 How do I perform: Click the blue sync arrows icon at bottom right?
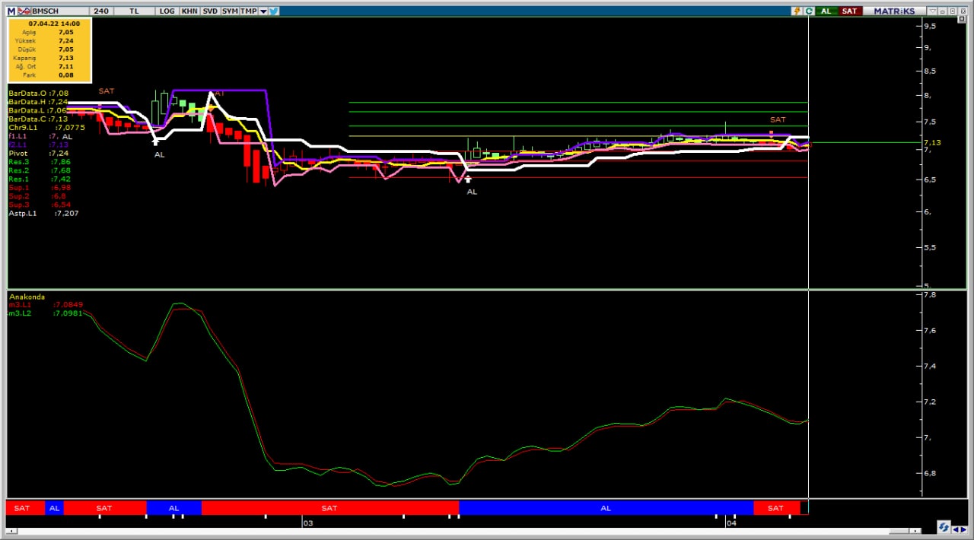[944, 528]
